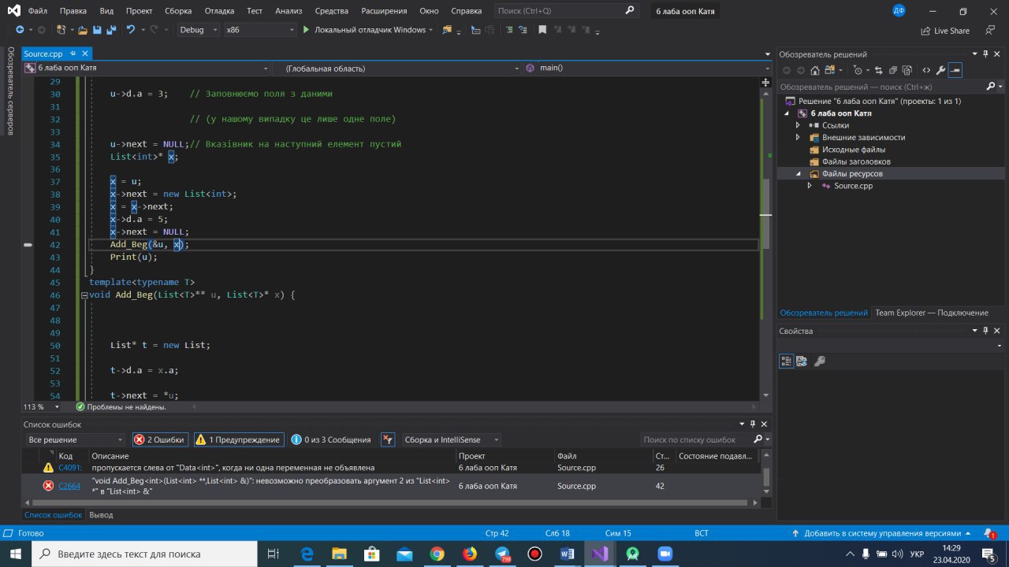
Task: Click the Live Share icon
Action: tap(925, 31)
